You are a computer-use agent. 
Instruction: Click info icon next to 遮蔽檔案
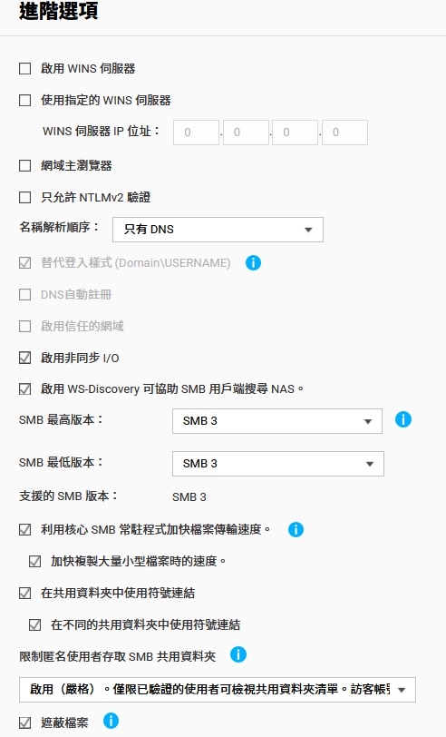click(111, 721)
